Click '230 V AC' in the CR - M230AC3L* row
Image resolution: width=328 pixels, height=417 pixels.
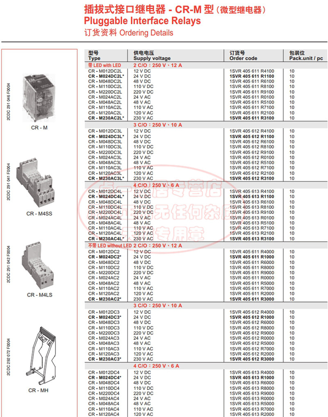pyautogui.click(x=143, y=179)
